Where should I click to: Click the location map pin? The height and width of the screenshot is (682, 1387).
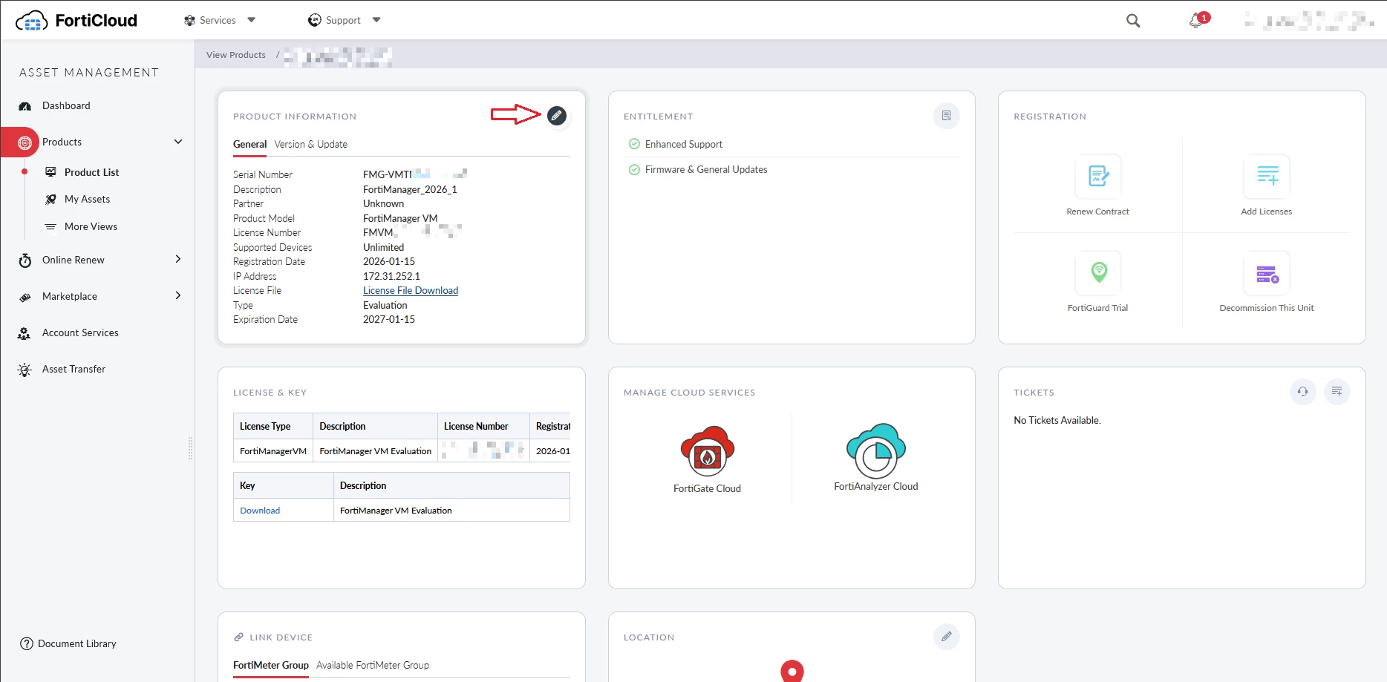click(792, 671)
